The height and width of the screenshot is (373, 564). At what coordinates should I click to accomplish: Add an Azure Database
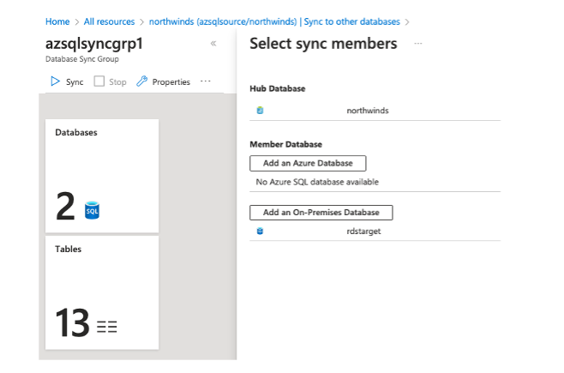tap(308, 163)
